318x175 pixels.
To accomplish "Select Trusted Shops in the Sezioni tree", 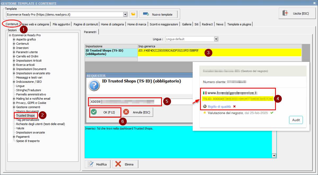I will coord(25,116).
